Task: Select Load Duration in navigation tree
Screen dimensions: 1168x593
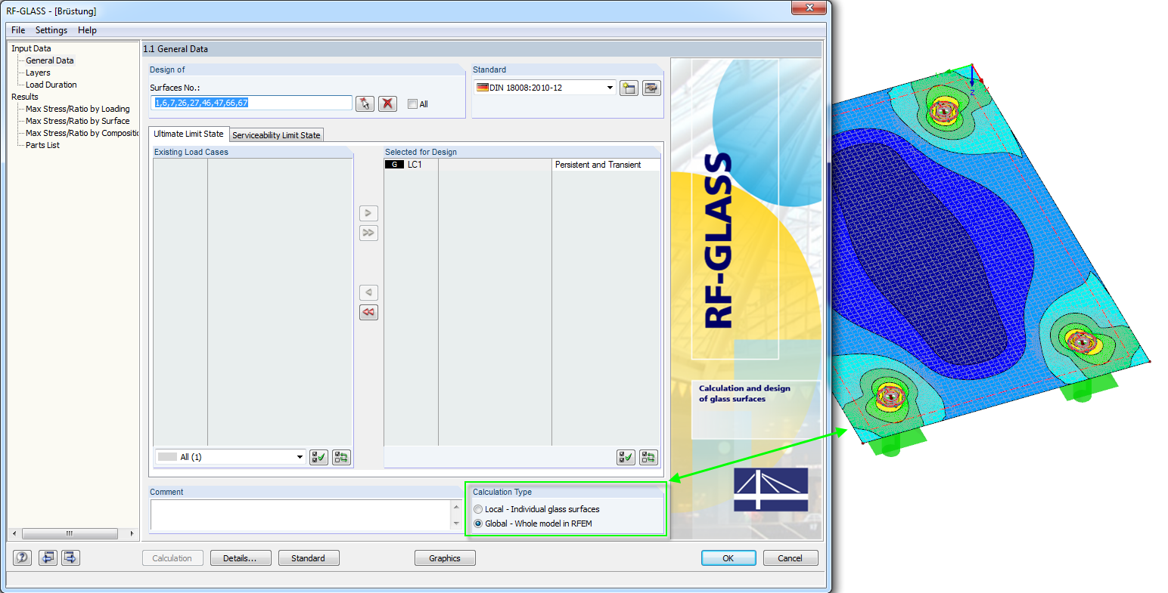Action: [x=51, y=85]
